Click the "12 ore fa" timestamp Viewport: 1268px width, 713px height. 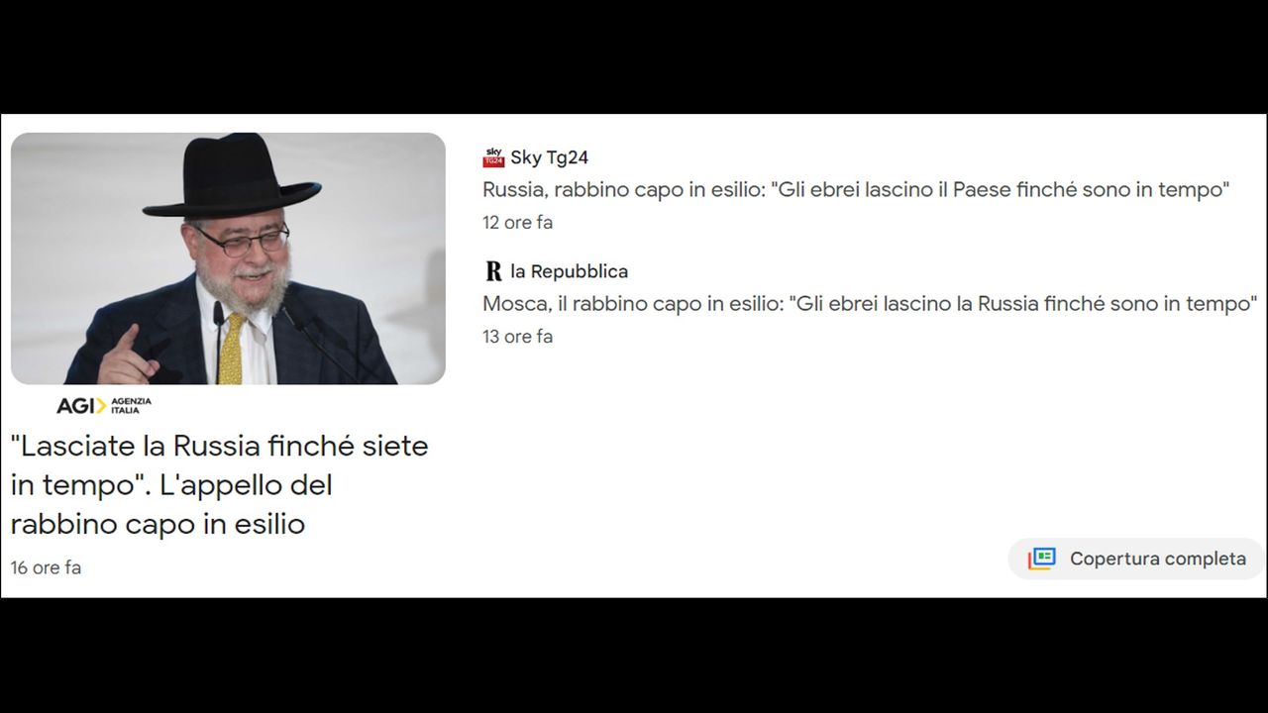[517, 223]
